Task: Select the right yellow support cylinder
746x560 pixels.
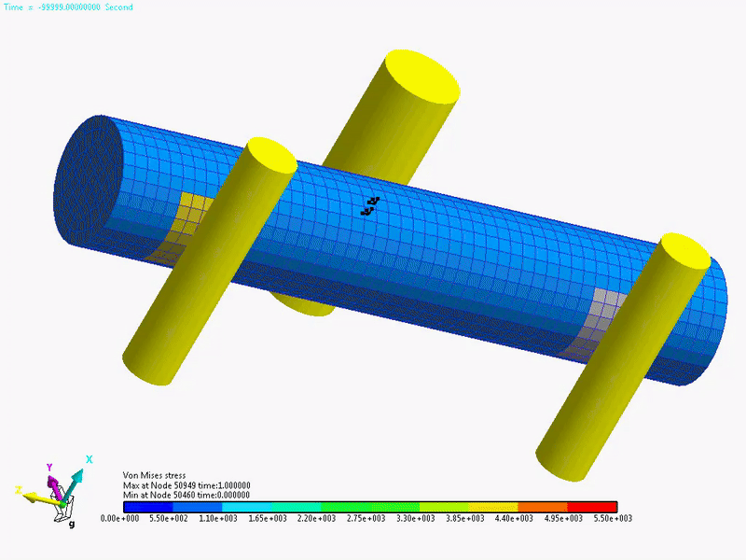Action: click(623, 357)
